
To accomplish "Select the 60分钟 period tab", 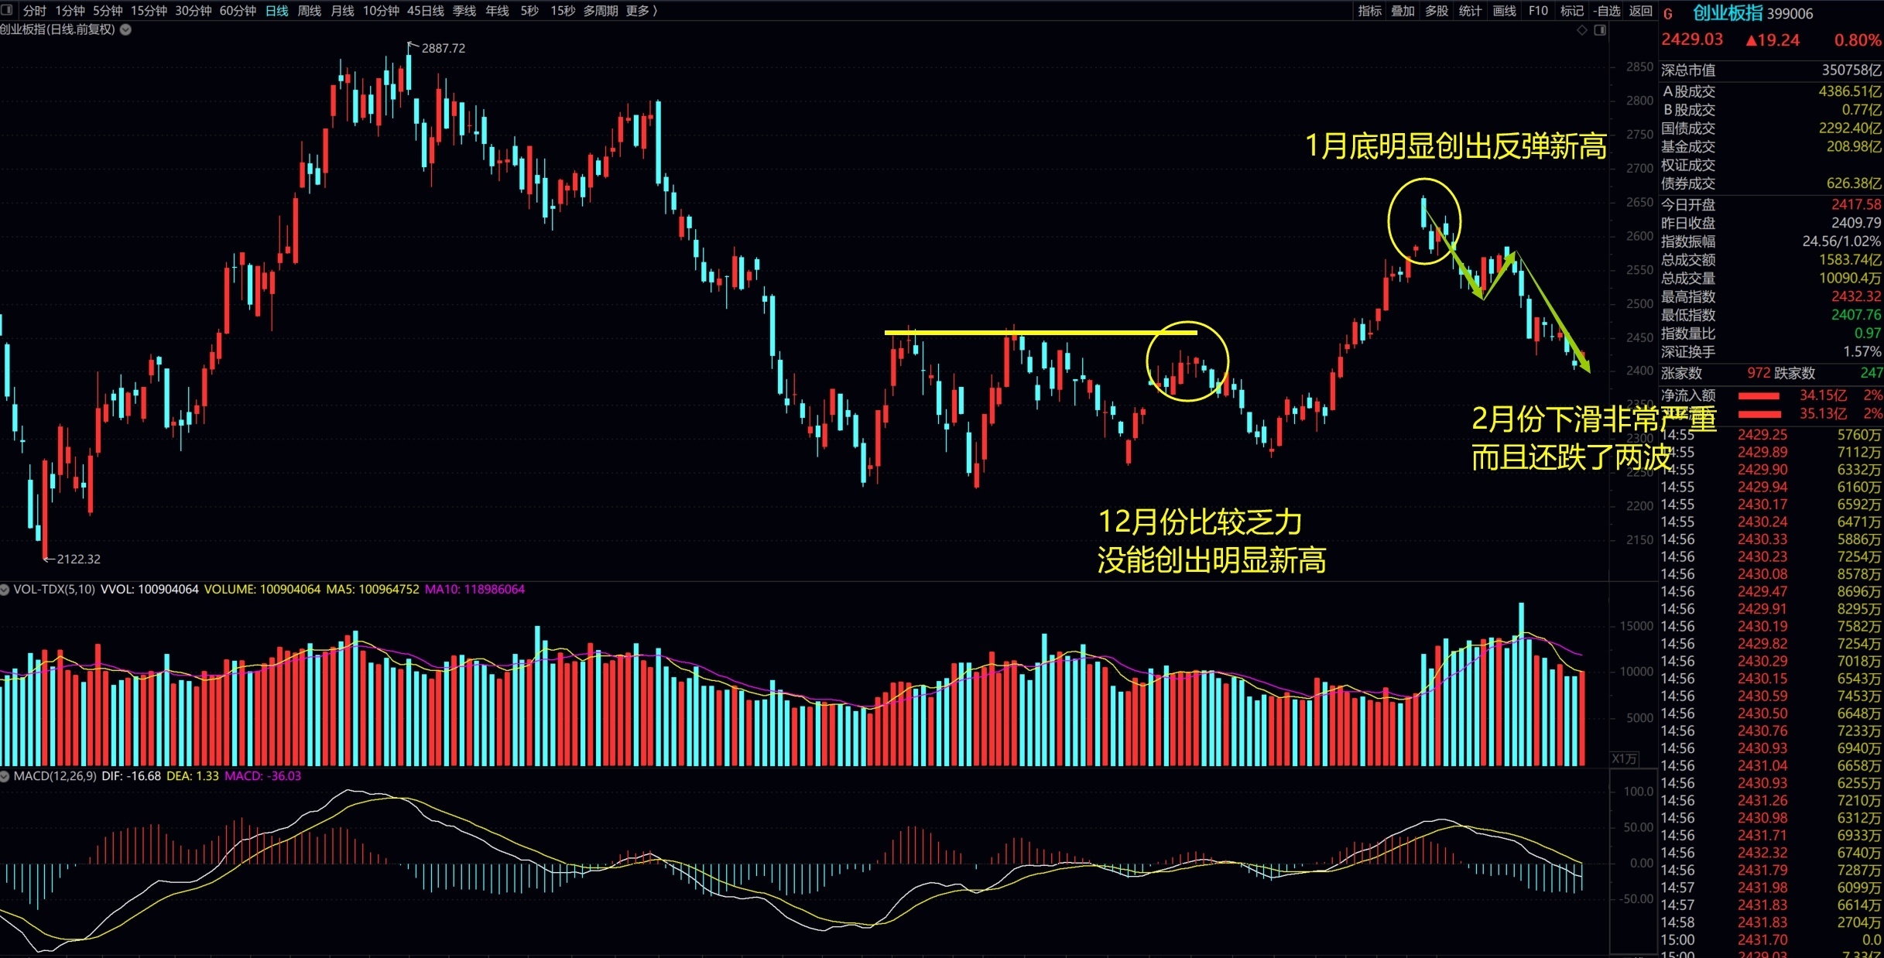I will click(x=238, y=11).
